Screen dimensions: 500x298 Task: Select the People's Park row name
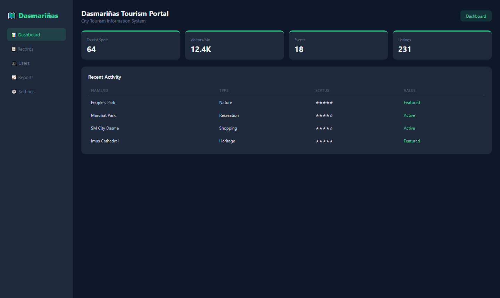tap(103, 103)
